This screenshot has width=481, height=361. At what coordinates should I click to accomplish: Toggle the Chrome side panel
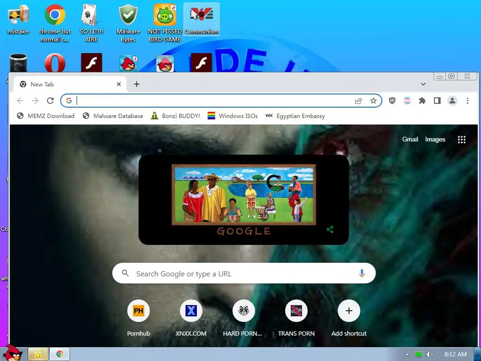coord(437,101)
